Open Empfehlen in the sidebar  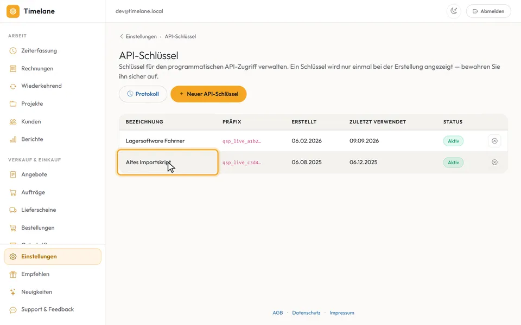point(53,274)
